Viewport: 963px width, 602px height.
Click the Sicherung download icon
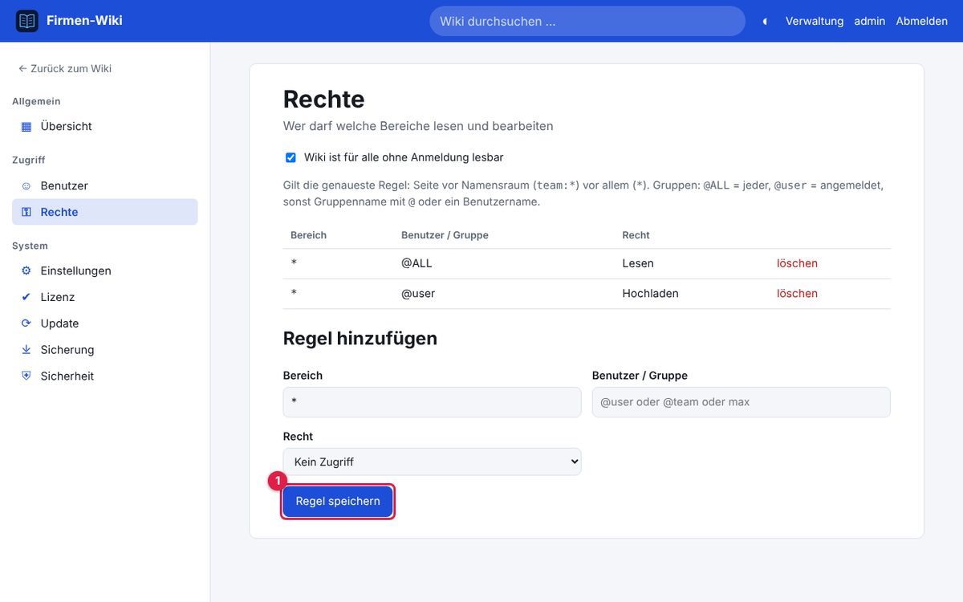26,350
